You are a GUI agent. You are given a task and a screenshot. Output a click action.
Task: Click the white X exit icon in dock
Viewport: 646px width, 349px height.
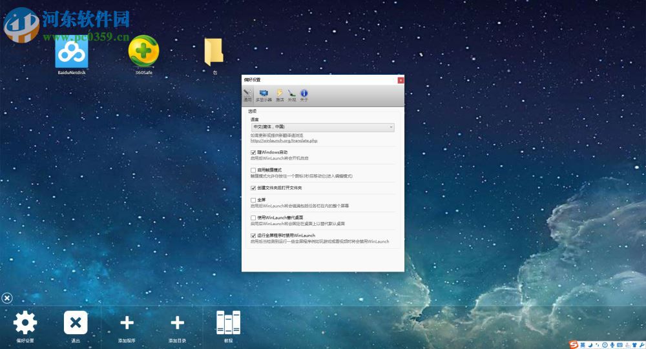(x=76, y=323)
